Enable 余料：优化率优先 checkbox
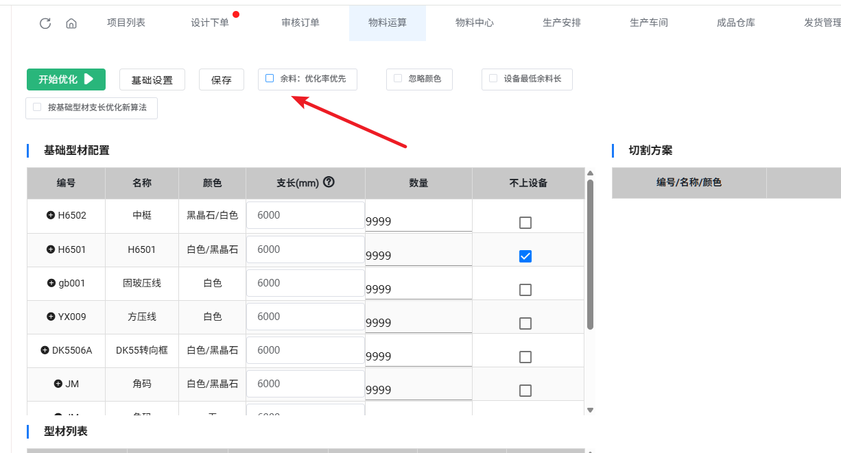 coord(270,79)
